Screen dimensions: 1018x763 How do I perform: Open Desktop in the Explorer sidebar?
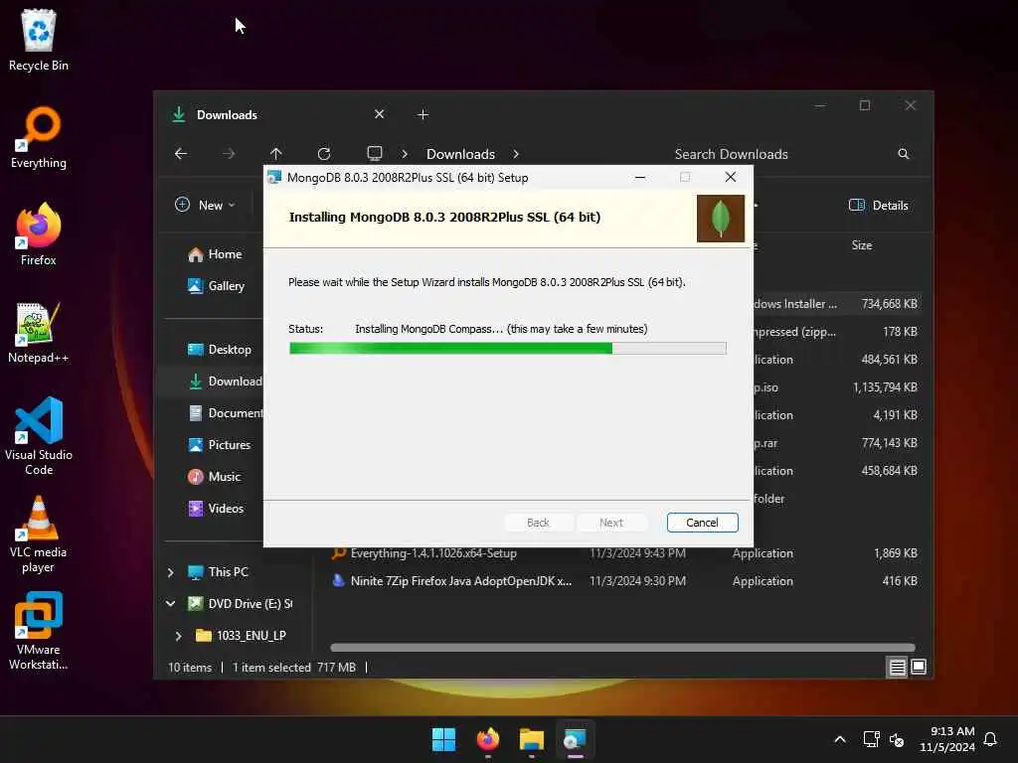[220, 350]
